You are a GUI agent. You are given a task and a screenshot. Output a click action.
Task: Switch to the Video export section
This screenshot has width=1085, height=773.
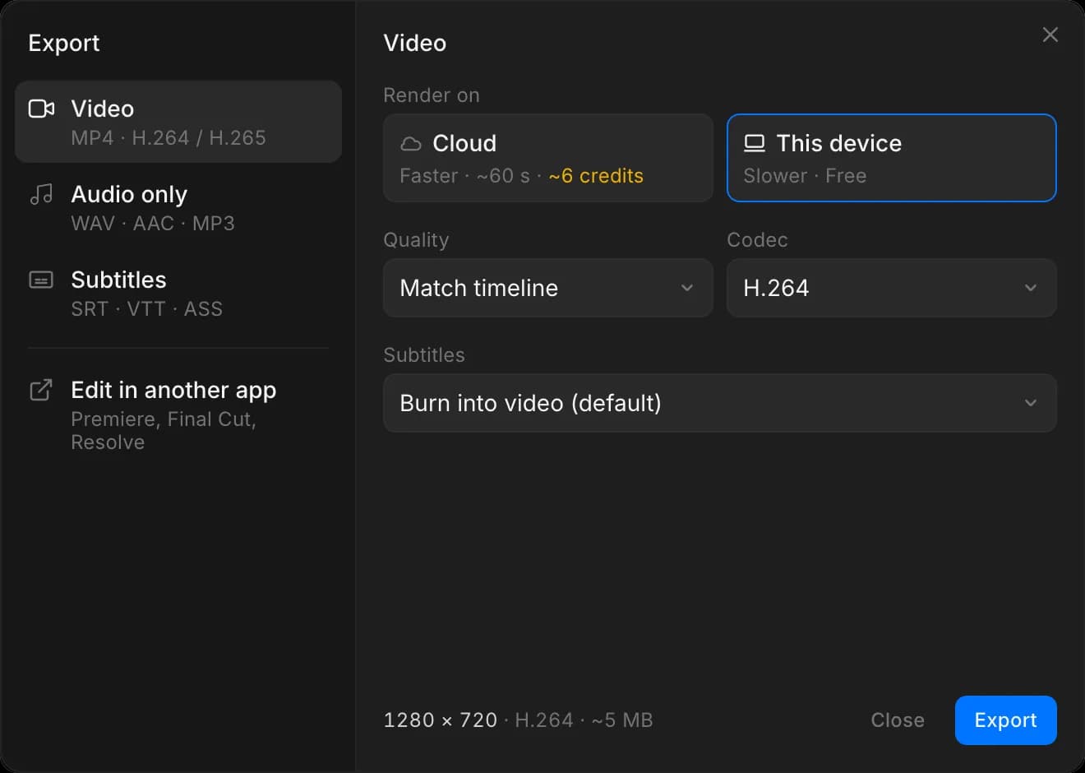coord(178,122)
